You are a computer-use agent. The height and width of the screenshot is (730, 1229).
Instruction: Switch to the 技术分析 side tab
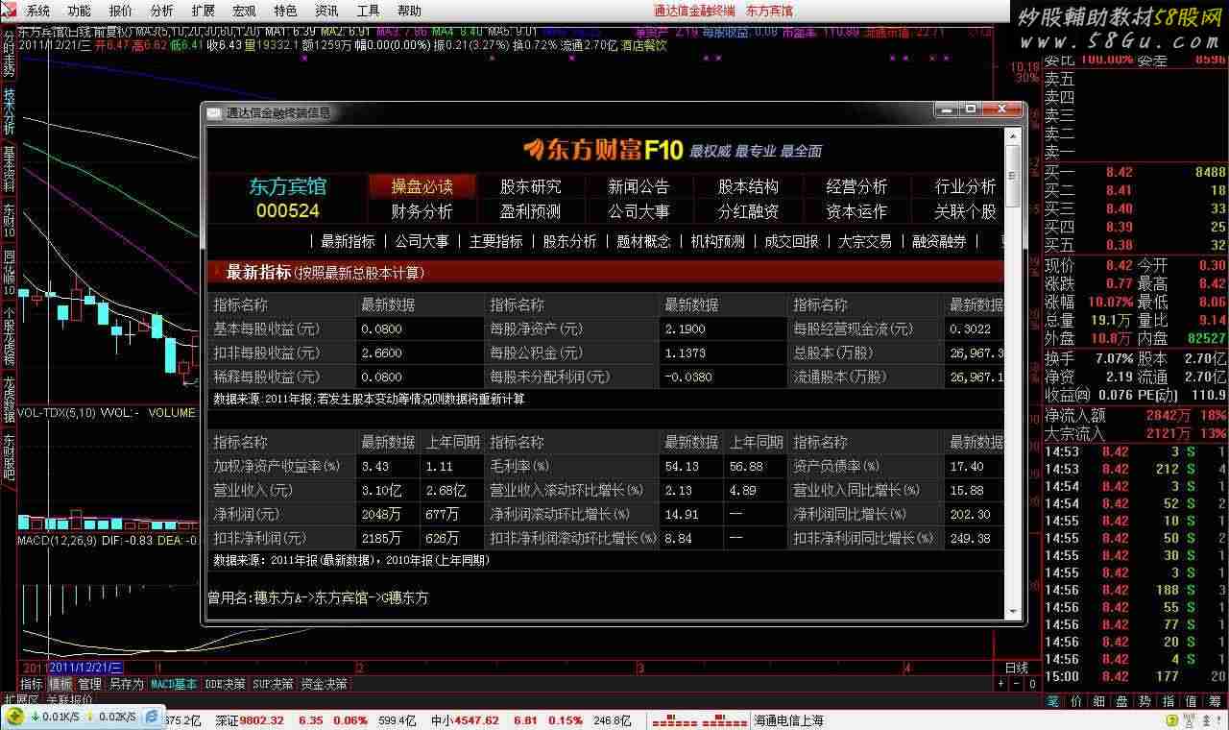(x=9, y=111)
